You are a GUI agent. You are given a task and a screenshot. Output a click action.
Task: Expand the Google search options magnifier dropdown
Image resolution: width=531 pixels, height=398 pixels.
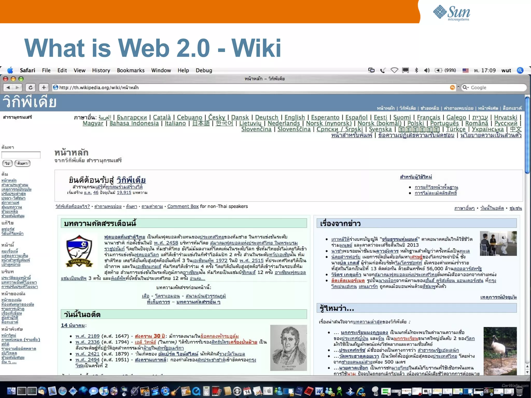(466, 87)
